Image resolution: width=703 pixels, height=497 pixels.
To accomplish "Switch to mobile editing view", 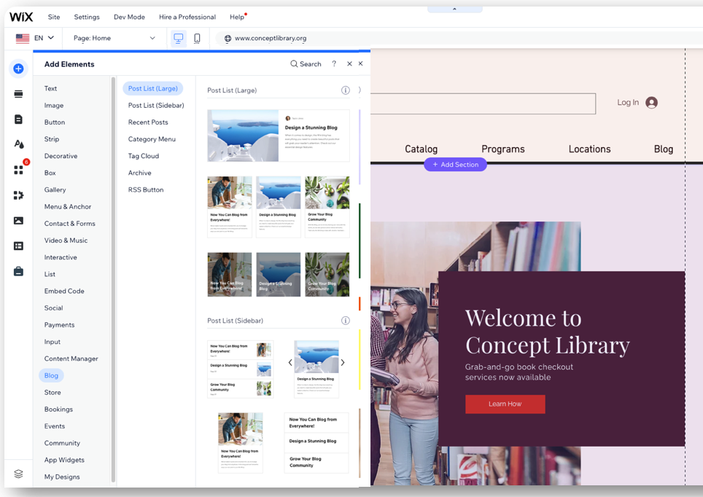I will (x=197, y=38).
